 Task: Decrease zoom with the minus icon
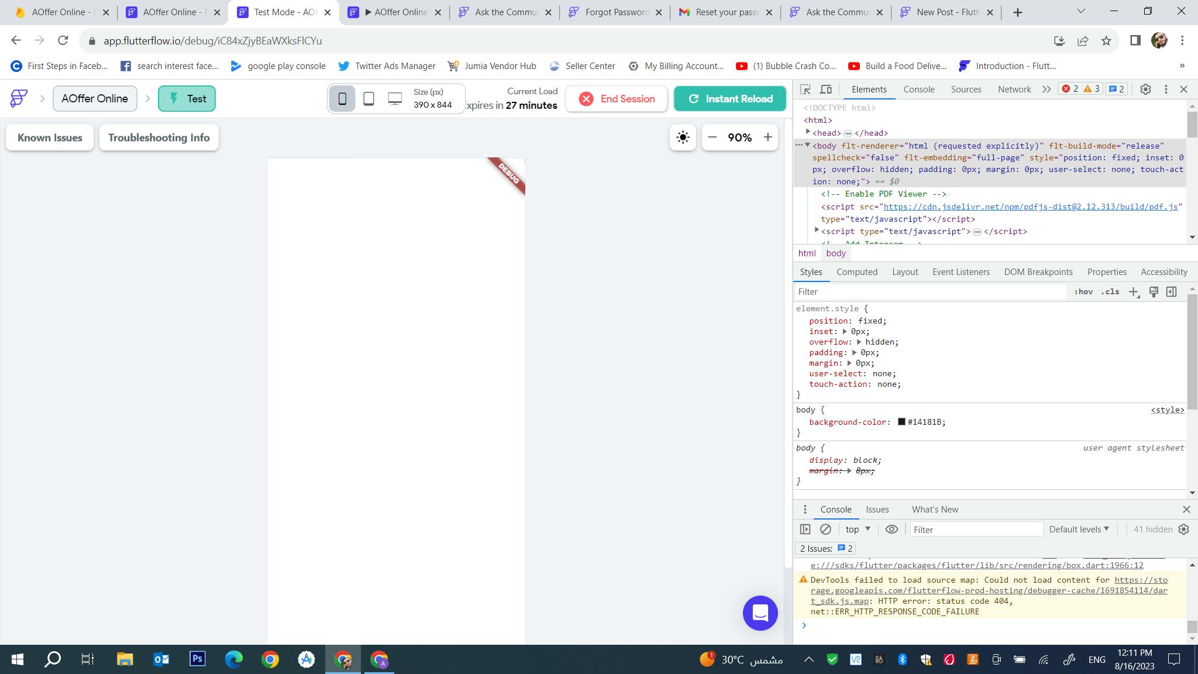tap(712, 137)
